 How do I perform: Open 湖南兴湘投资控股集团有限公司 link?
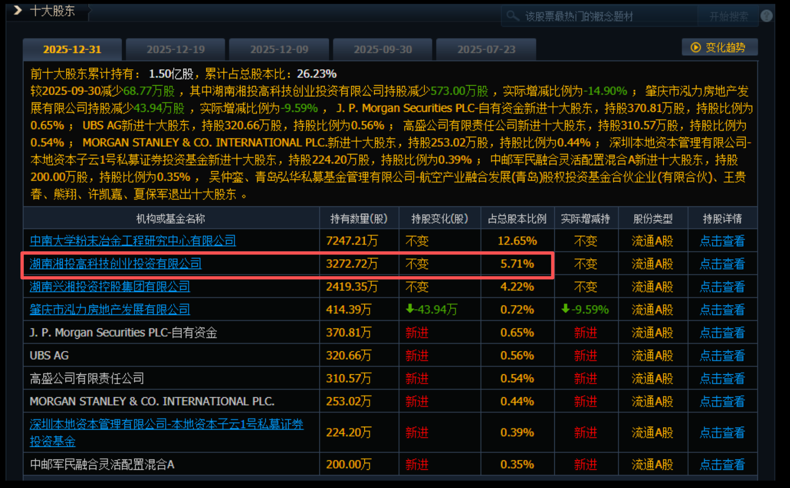click(x=110, y=286)
